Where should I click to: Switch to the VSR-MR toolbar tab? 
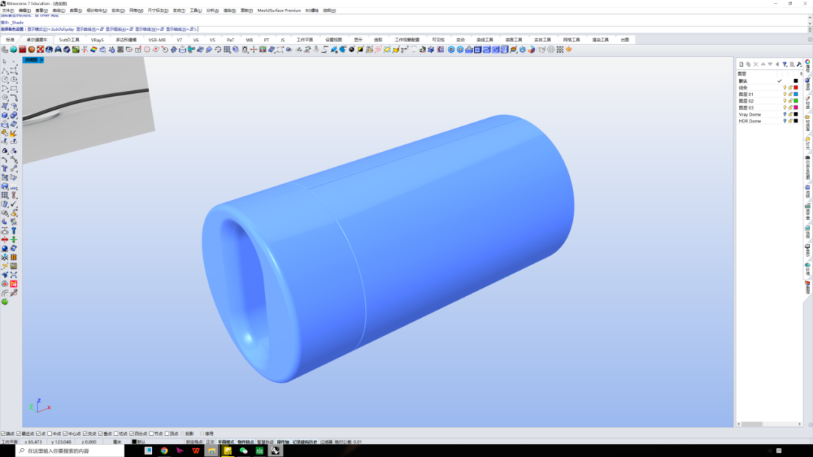pyautogui.click(x=157, y=40)
